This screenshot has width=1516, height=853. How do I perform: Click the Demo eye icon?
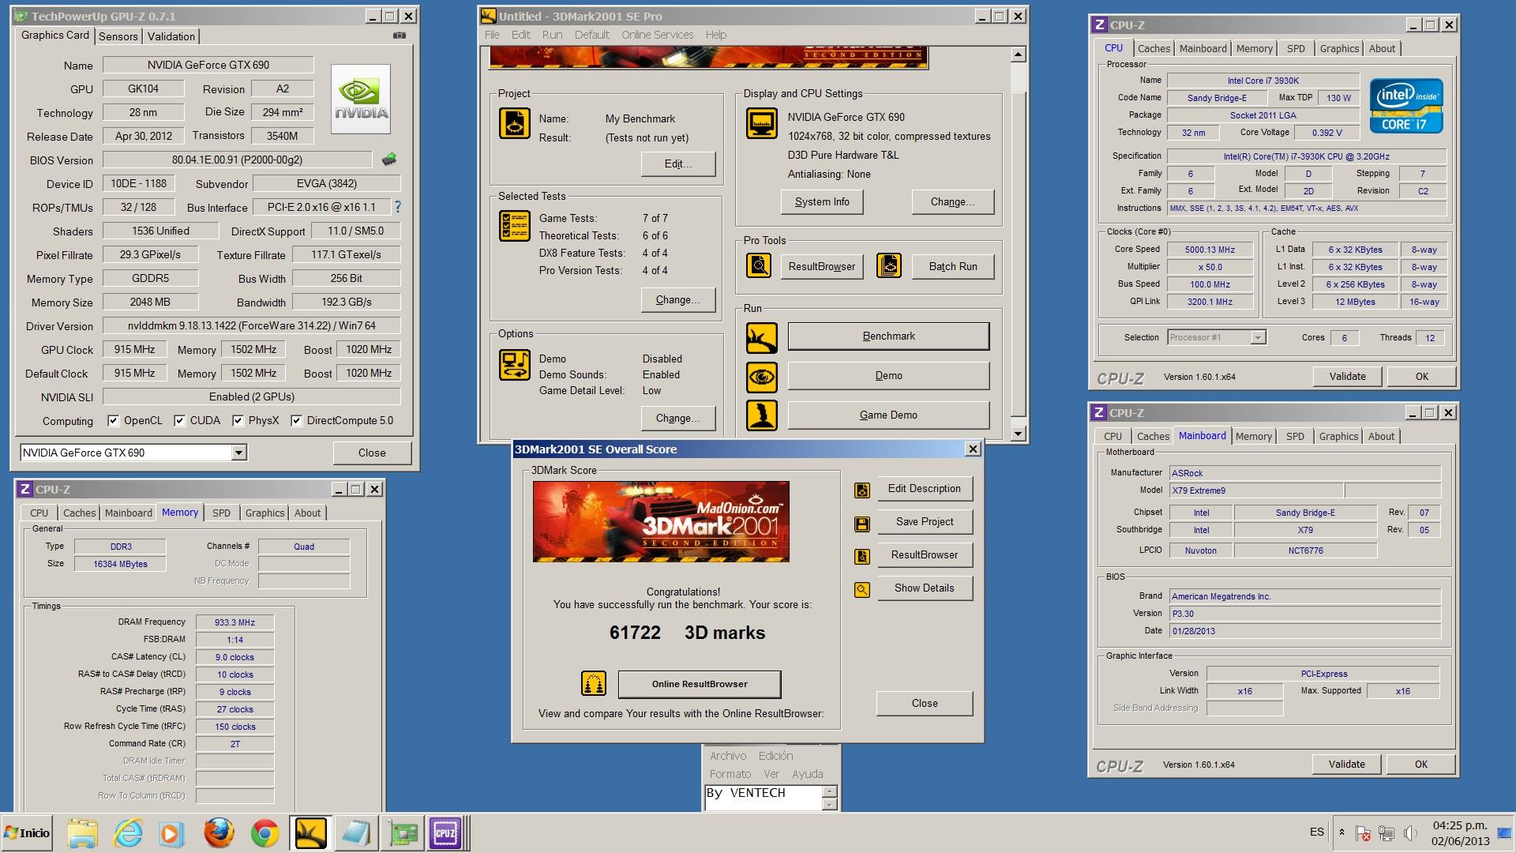[762, 377]
